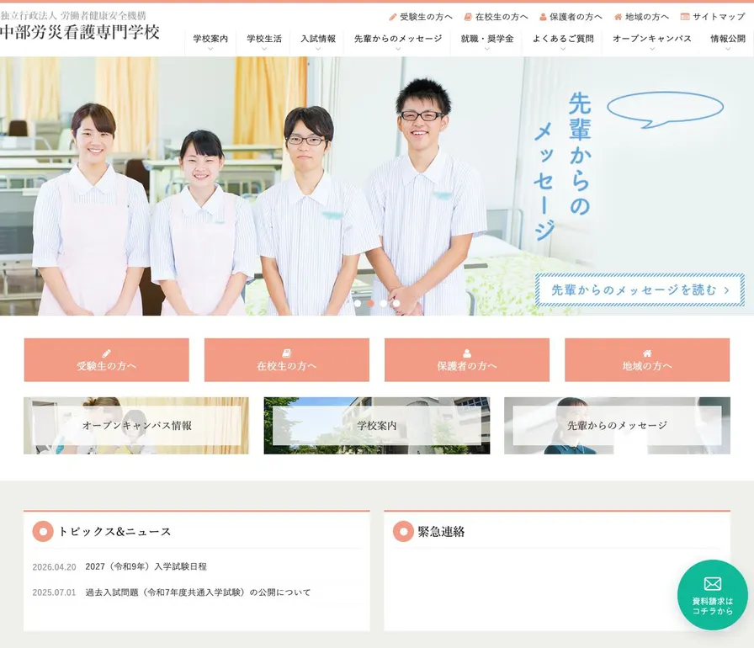The image size is (754, 648).
Task: Click the date 2026.04.20 in news list
Action: (x=55, y=566)
